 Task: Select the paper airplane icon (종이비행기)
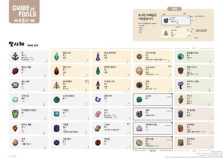(57, 85)
